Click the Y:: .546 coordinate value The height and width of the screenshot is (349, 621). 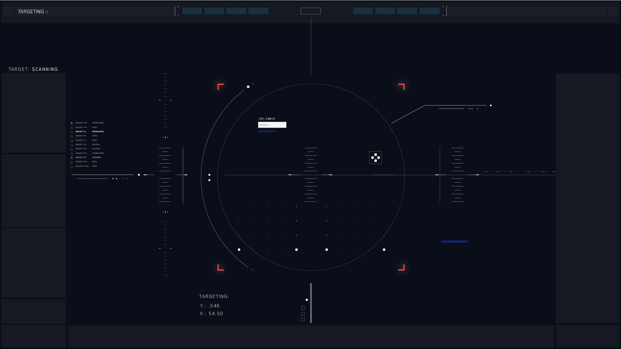pos(210,306)
